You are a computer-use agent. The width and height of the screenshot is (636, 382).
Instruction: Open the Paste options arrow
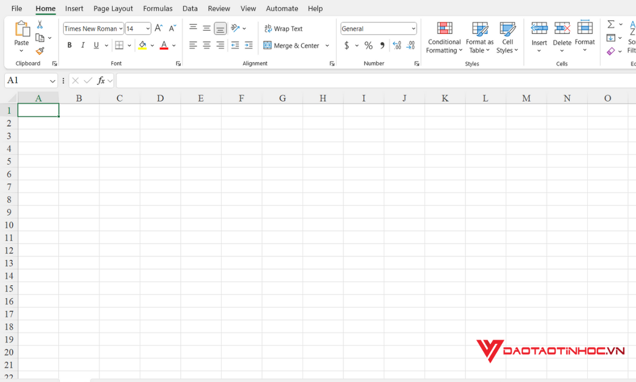[x=22, y=51]
